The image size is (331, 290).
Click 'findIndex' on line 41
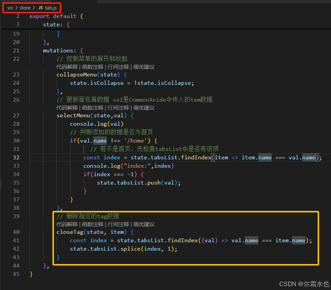(x=183, y=240)
